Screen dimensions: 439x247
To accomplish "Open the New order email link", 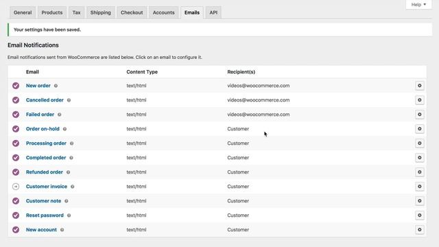I will [38, 86].
